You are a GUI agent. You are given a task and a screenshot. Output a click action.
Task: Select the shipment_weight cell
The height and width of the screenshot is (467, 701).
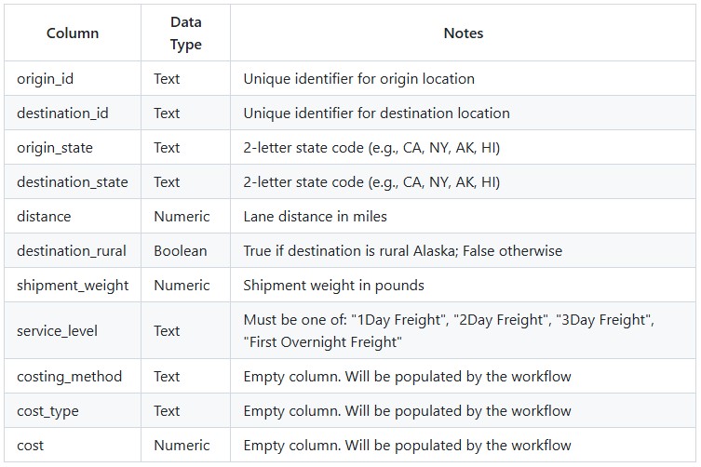(x=73, y=285)
